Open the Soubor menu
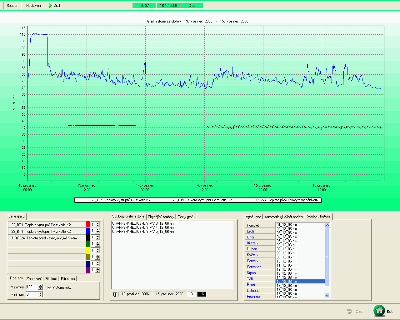Image resolution: width=400 pixels, height=320 pixels. pyautogui.click(x=12, y=6)
